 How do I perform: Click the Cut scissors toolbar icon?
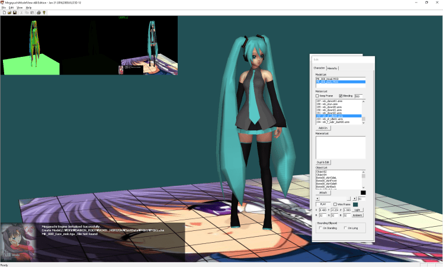(21, 12)
